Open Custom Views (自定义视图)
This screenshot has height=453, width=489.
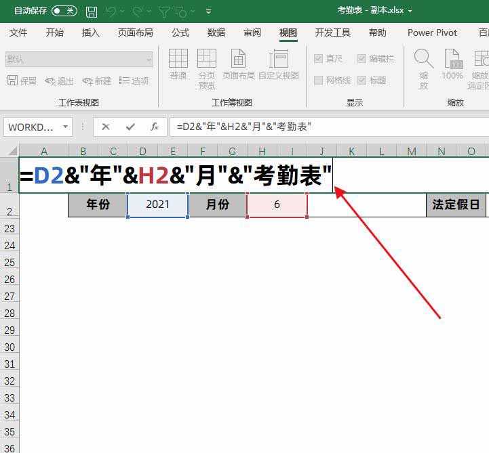(x=279, y=64)
